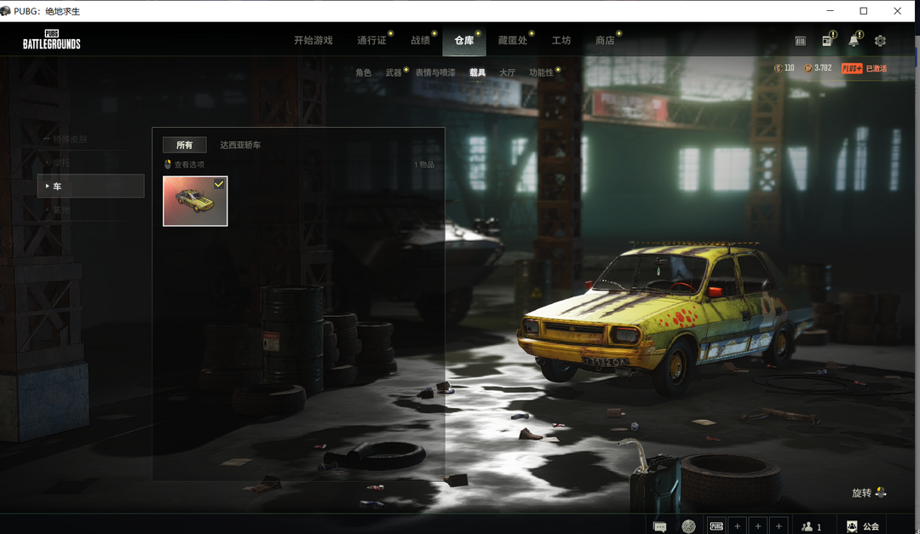Open the news bulletin icon
The width and height of the screenshot is (920, 534).
[827, 41]
